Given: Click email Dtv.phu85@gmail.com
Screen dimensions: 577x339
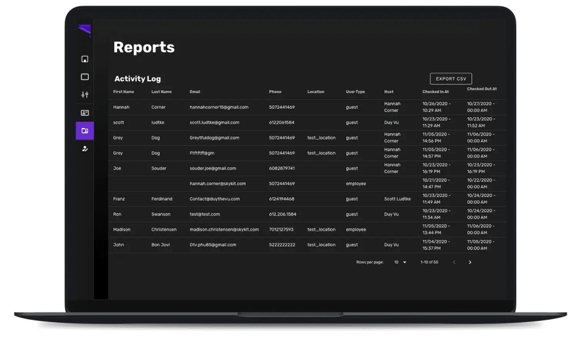Looking at the screenshot, I should click(x=213, y=245).
